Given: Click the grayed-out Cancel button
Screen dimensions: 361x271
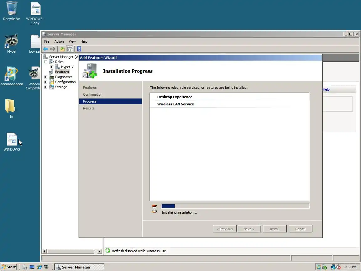Looking at the screenshot, I should click(301, 229).
